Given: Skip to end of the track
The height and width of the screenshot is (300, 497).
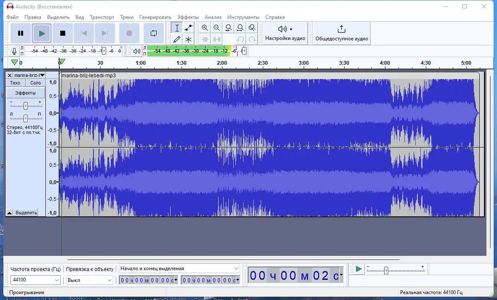Looking at the screenshot, I should 105,33.
